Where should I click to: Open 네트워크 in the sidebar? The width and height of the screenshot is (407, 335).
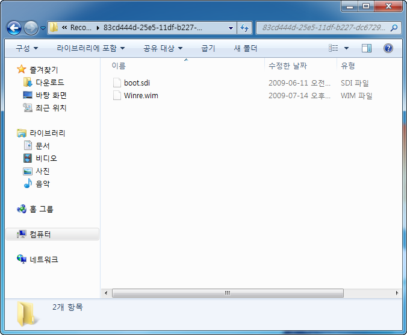click(x=44, y=260)
